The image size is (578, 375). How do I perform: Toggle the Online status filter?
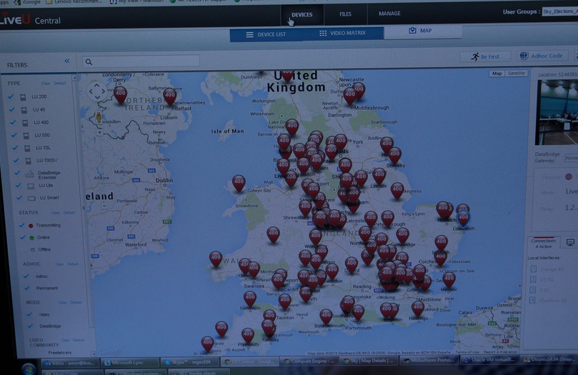tap(23, 237)
